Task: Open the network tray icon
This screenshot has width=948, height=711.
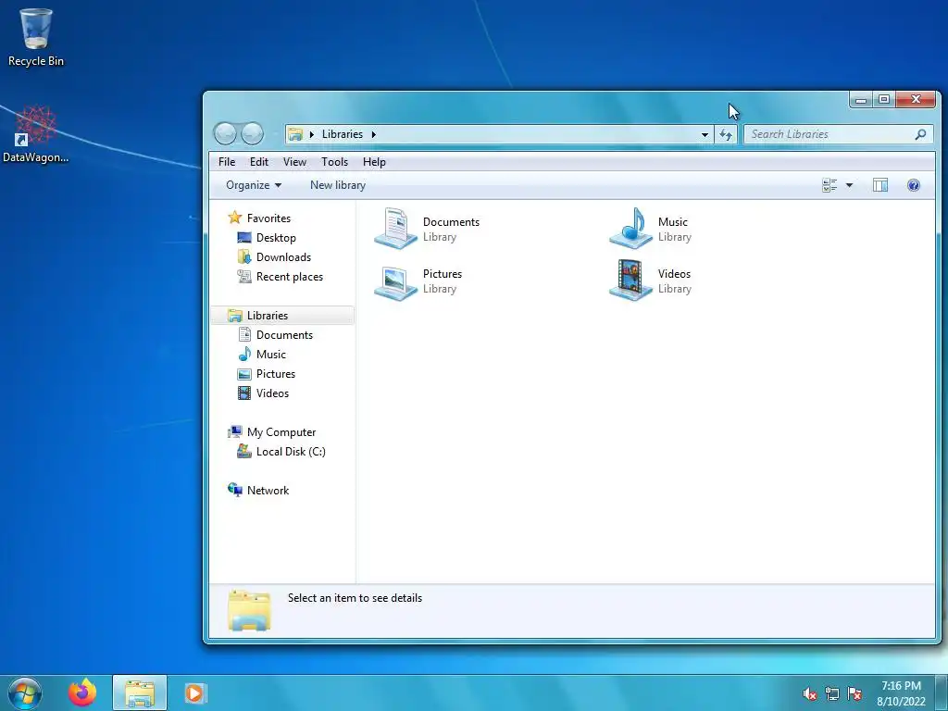Action: coord(832,693)
